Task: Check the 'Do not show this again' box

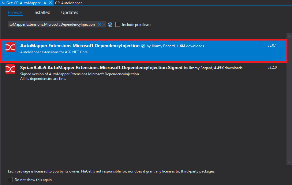Action: [x=10, y=180]
